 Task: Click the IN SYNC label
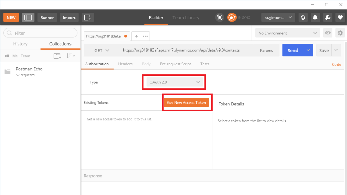pos(244,18)
